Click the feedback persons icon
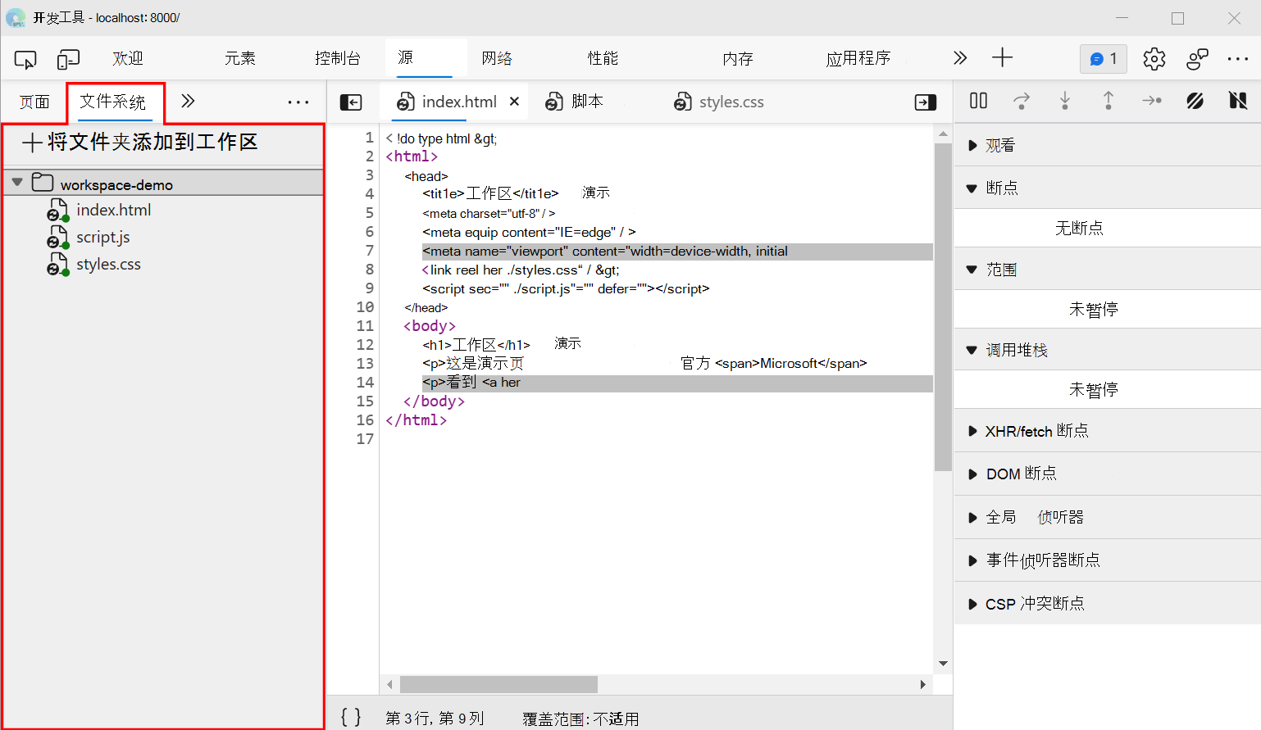The height and width of the screenshot is (730, 1261). (x=1197, y=59)
